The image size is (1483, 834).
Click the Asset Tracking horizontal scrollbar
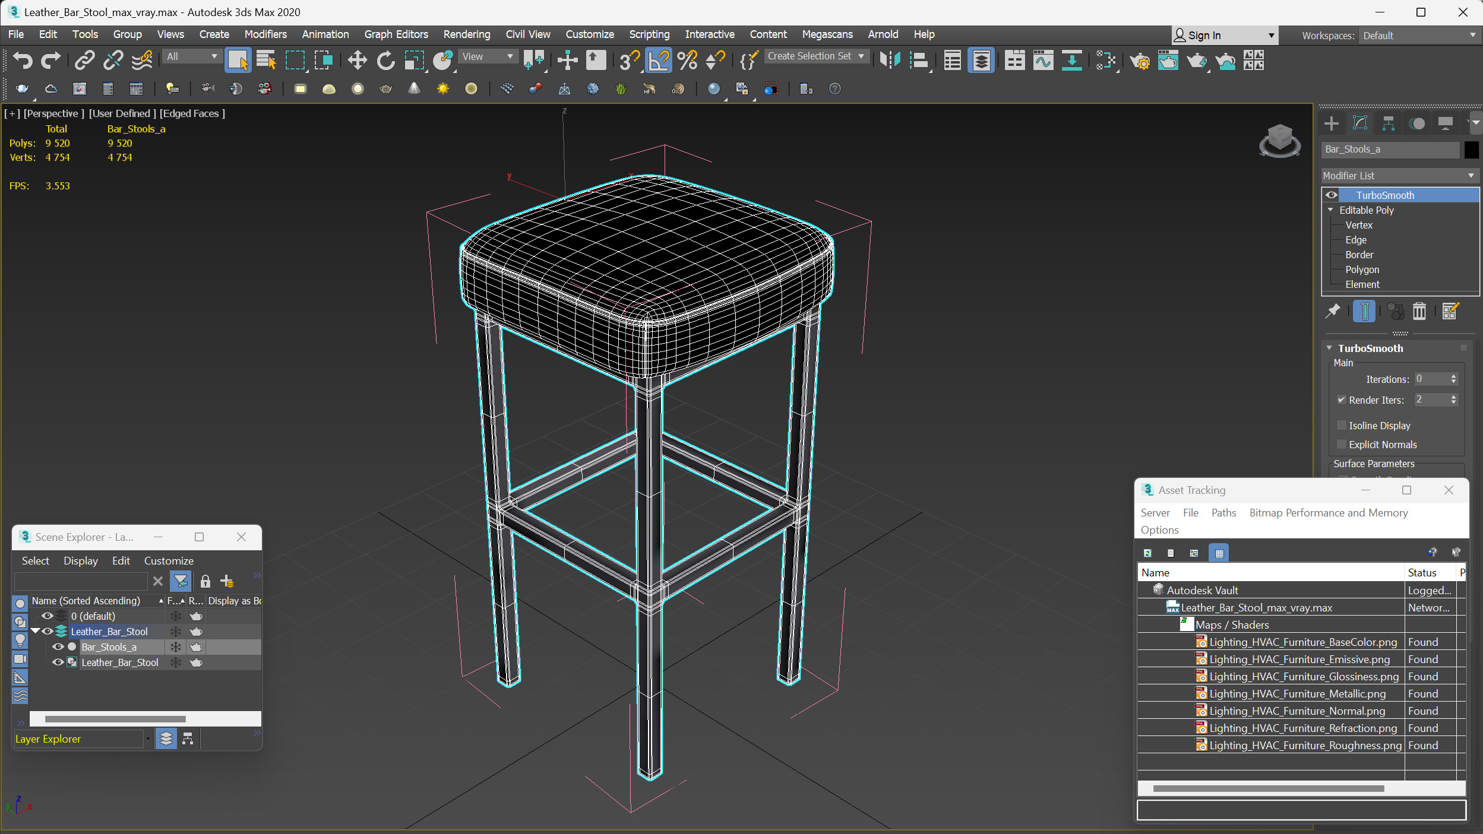coord(1268,788)
